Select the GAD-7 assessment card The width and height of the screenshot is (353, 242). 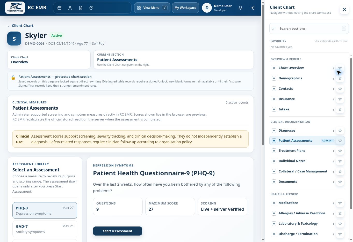point(45,229)
